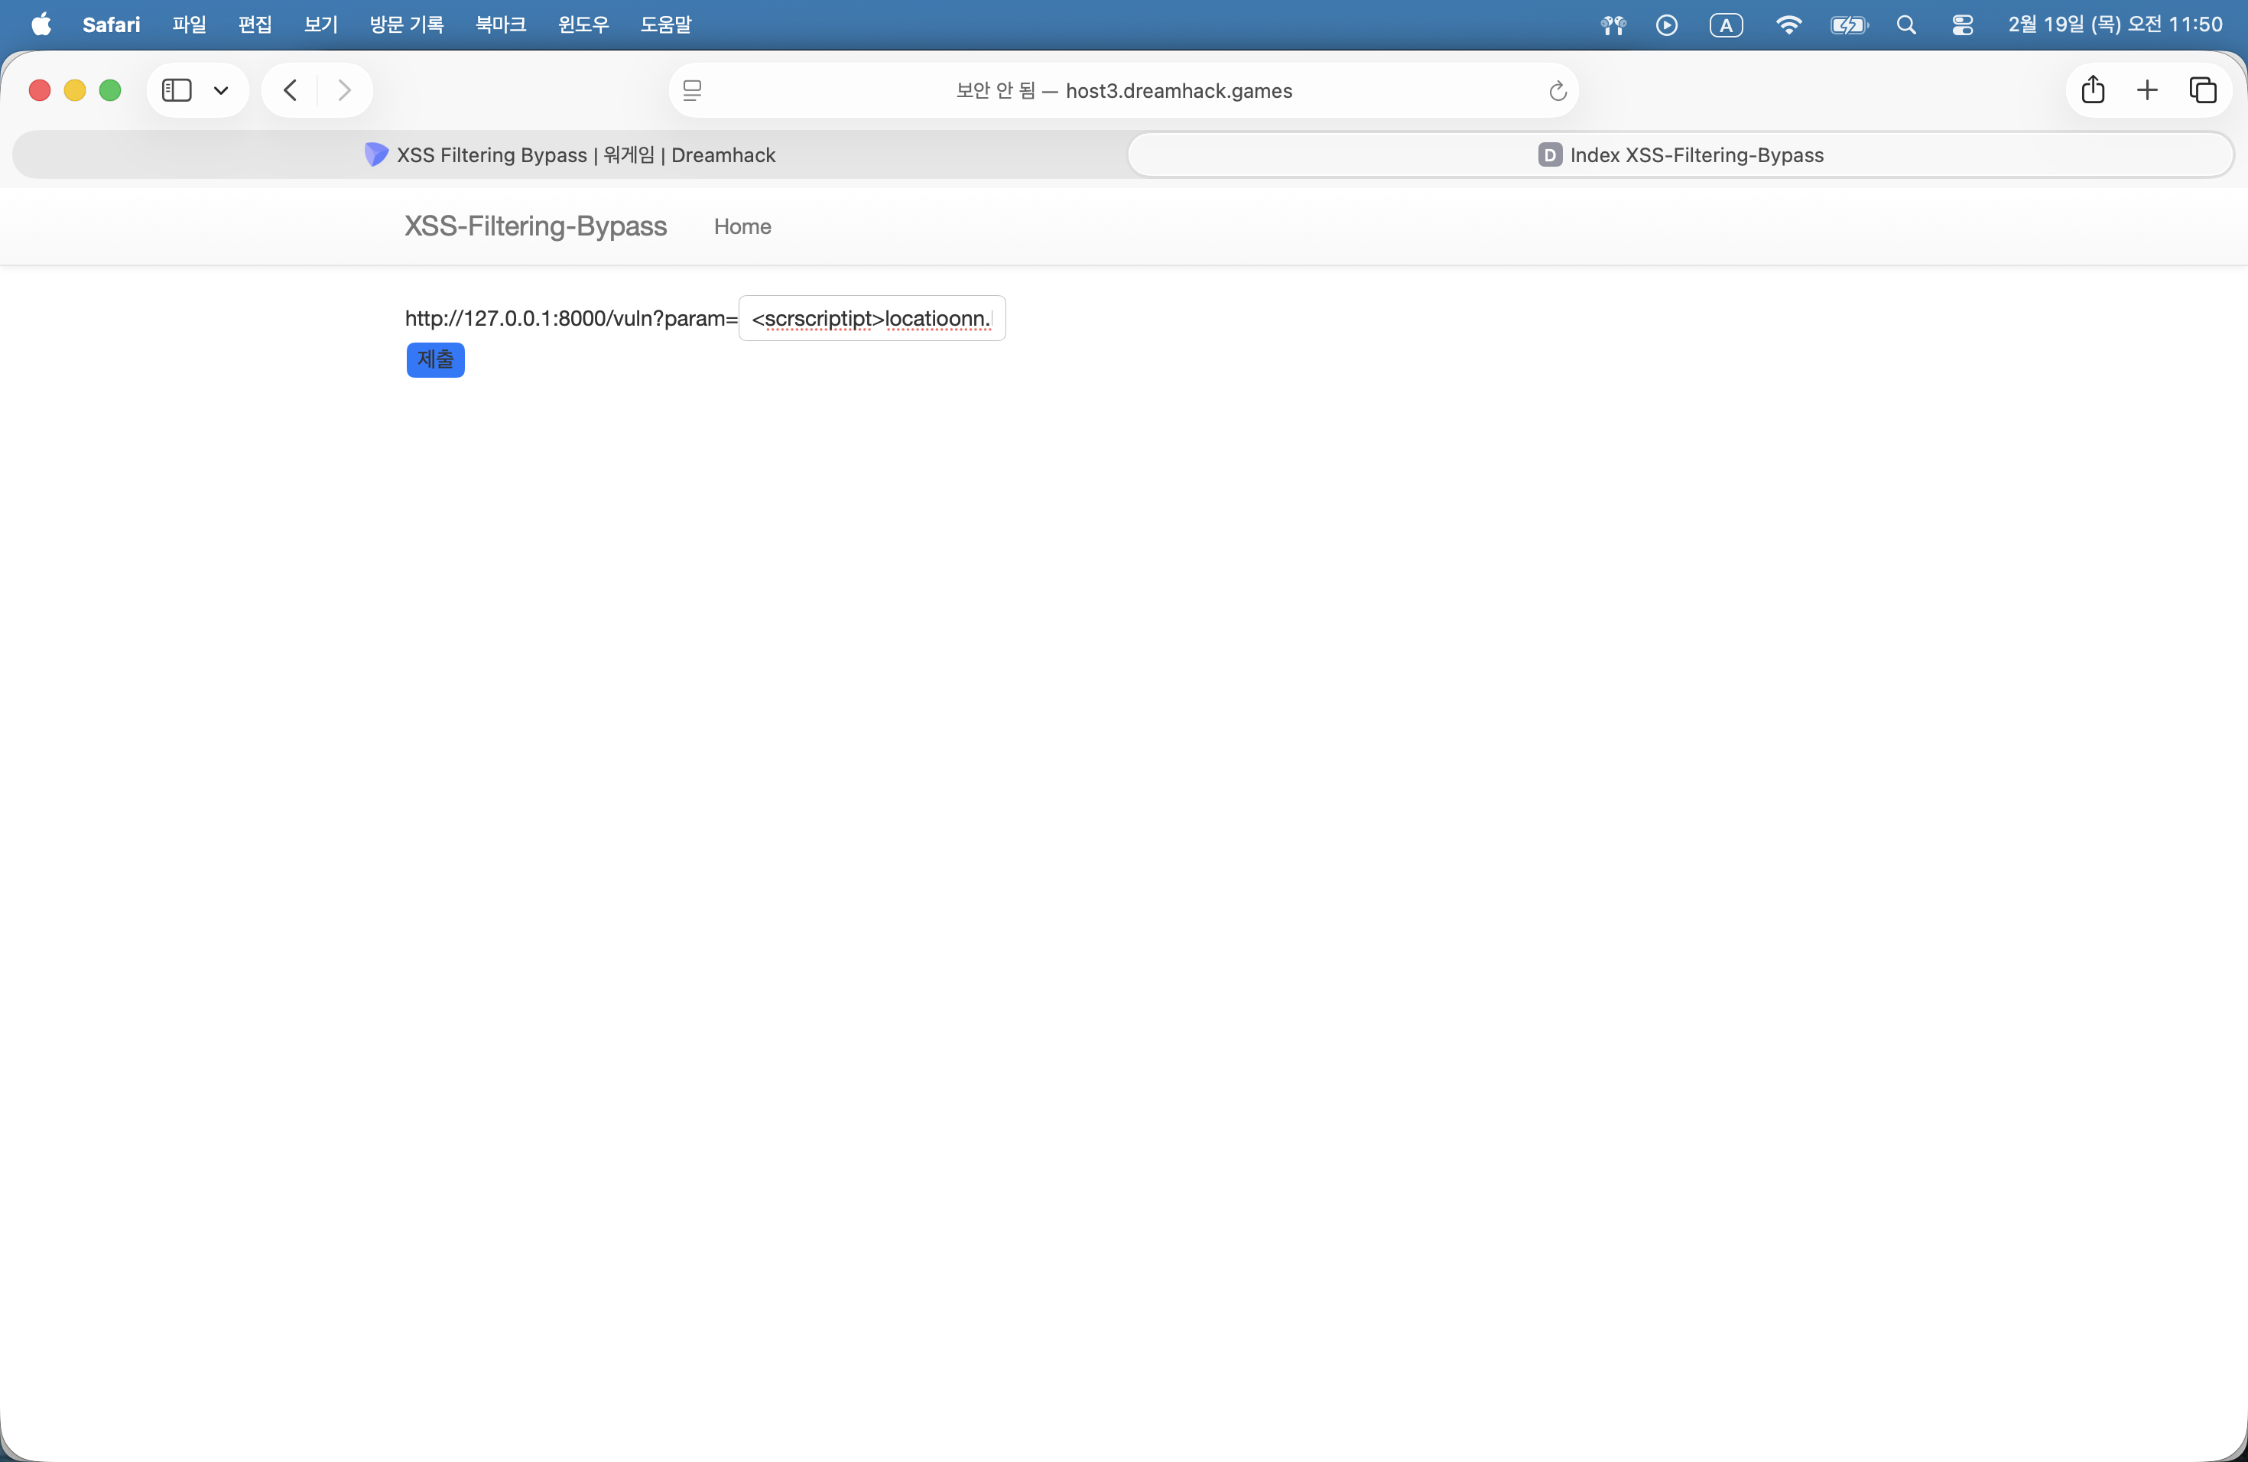Go back with the back arrow

291,91
